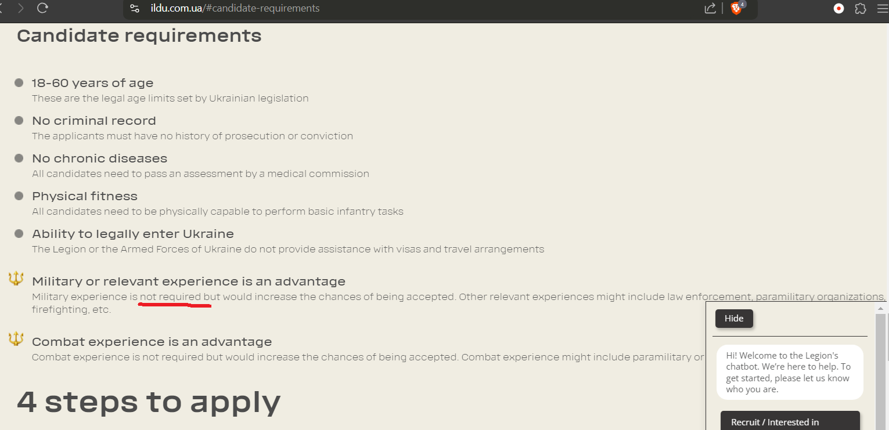Click the chatbot scrollbar thumb
The width and height of the screenshot is (889, 430).
(x=880, y=371)
